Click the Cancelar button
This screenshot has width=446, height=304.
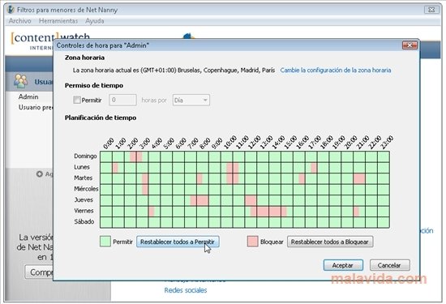coord(390,265)
